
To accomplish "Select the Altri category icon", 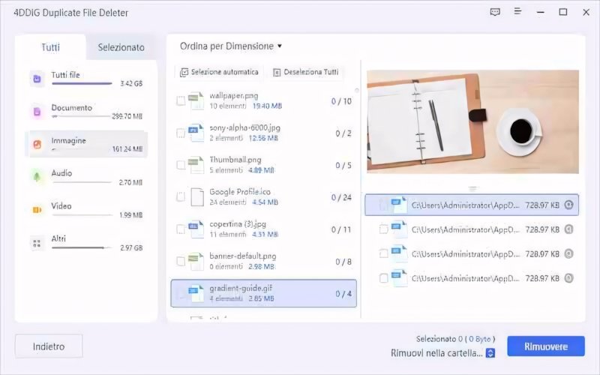I will point(37,243).
